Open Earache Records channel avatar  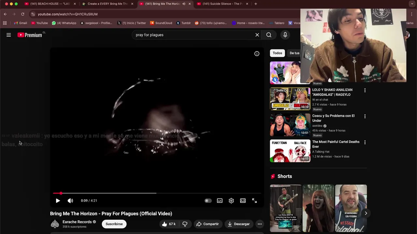click(x=55, y=224)
